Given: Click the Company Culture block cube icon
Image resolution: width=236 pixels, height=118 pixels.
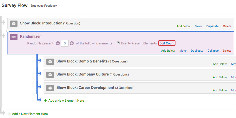Looking at the screenshot, I should (50, 75).
